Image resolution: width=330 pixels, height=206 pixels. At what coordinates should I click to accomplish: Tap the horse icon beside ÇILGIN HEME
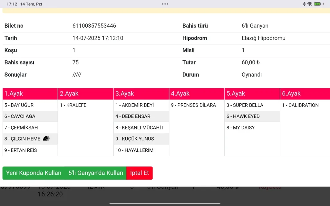[46, 138]
